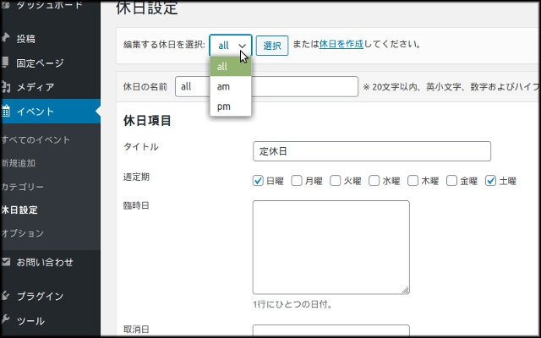Click the 休日項目 heading
The width and height of the screenshot is (541, 338).
pyautogui.click(x=147, y=121)
